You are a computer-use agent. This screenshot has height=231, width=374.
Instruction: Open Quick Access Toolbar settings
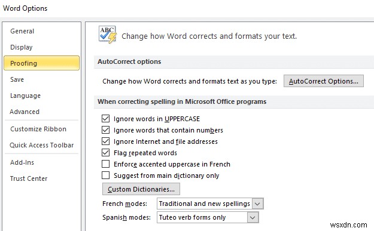[x=41, y=145]
